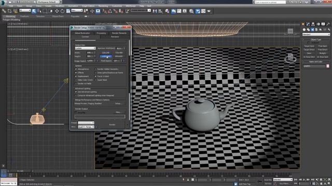Select the Link tool in main toolbar
The image size is (332, 186).
pyautogui.click(x=4, y=11)
